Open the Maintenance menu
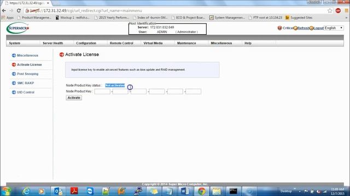Image resolution: width=350 pixels, height=196 pixels. tap(186, 43)
